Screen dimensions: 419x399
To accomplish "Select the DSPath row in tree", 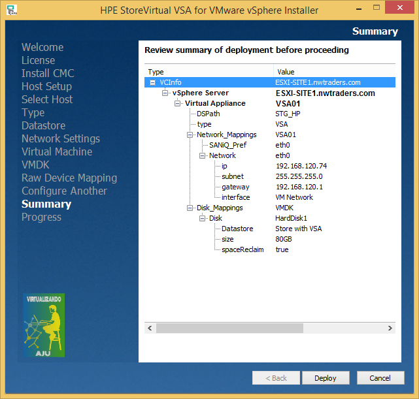I will coord(208,114).
